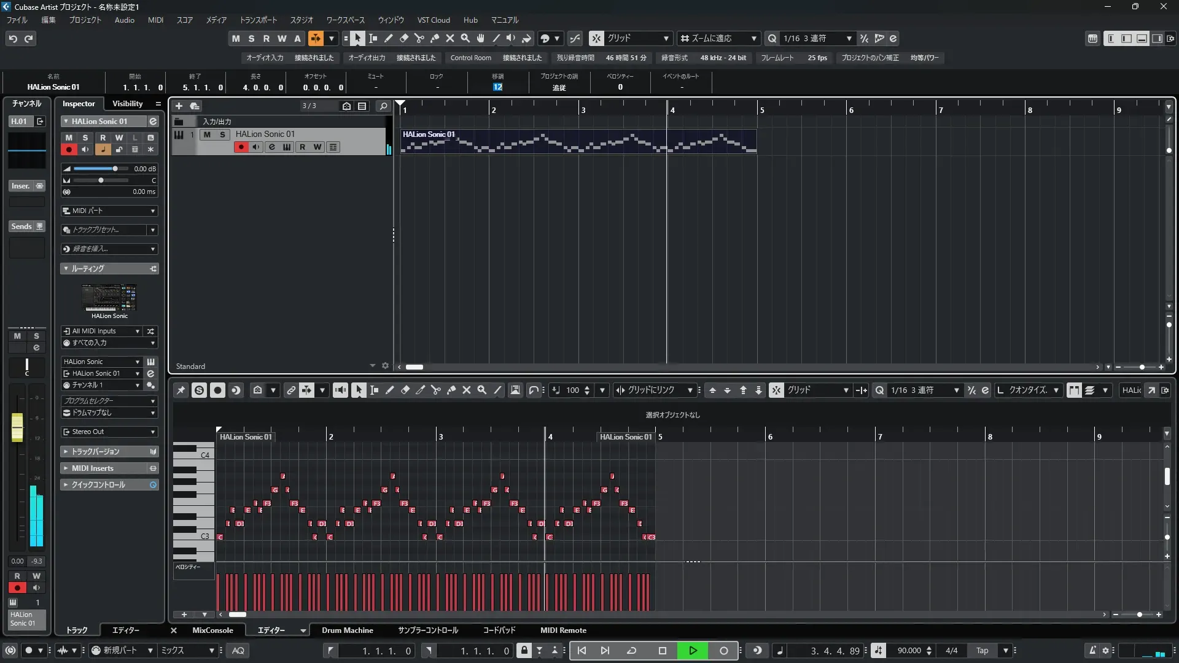Viewport: 1179px width, 663px height.
Task: Adjust the track volume slider in inspector
Action: click(x=115, y=169)
